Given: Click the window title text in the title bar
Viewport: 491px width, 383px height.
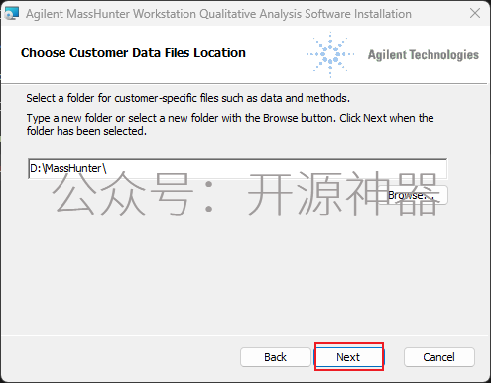Looking at the screenshot, I should pos(218,14).
